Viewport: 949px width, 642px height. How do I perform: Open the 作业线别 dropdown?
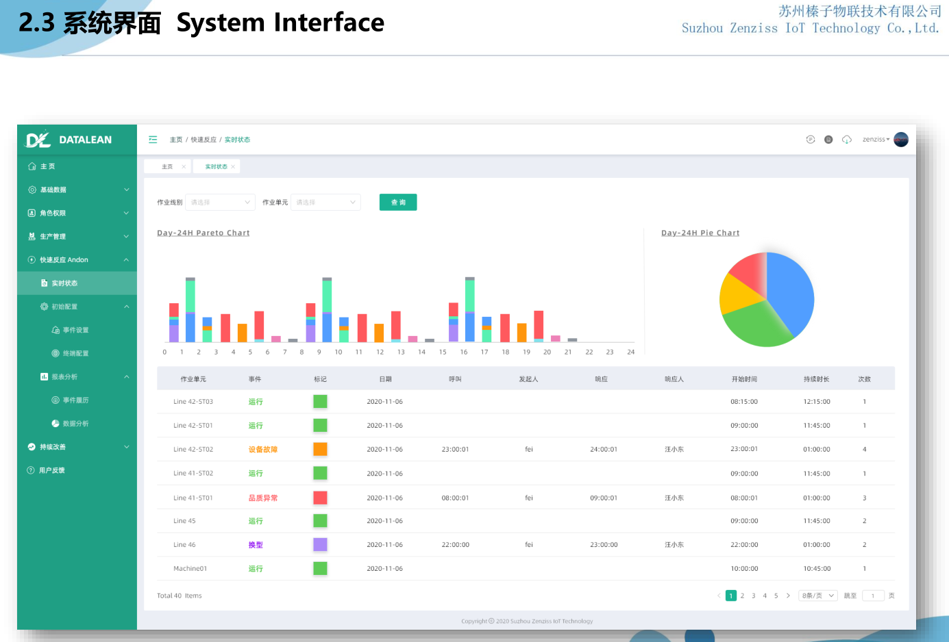220,202
